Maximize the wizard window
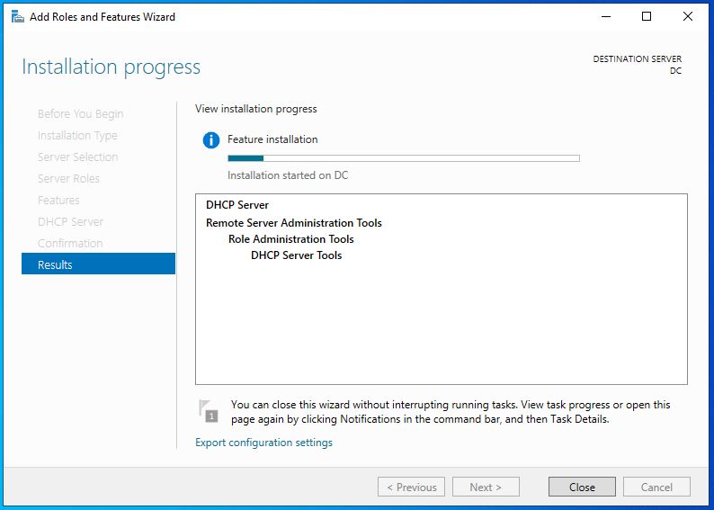714x510 pixels. (x=647, y=17)
